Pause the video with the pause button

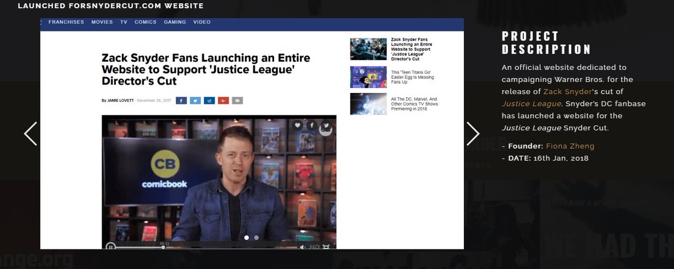111,247
